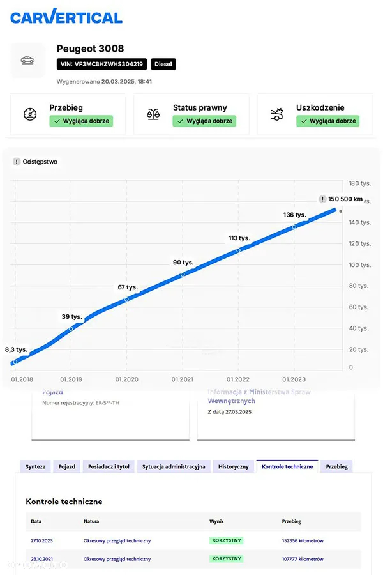
Task: Click the Odstępstwo exclamation icon
Action: 17,162
